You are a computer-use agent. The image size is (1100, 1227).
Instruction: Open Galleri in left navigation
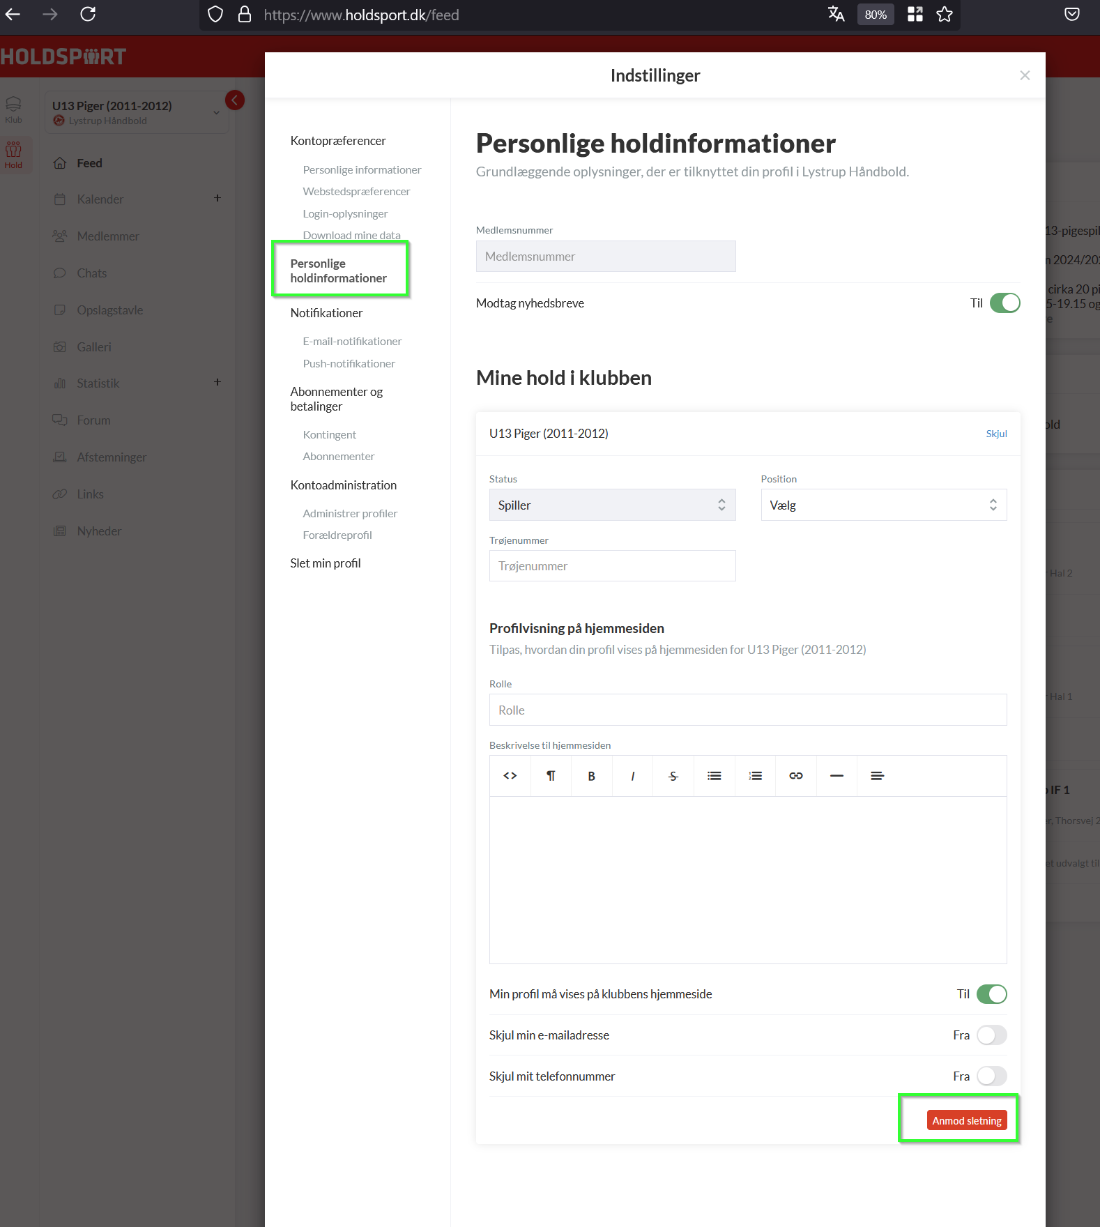click(x=93, y=347)
